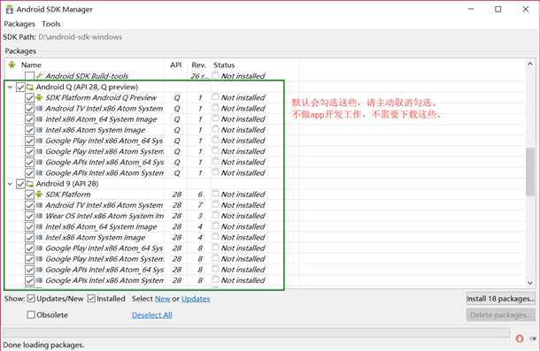540x351 pixels.
Task: Click the red stop icon in the status bar
Action: pyautogui.click(x=520, y=339)
